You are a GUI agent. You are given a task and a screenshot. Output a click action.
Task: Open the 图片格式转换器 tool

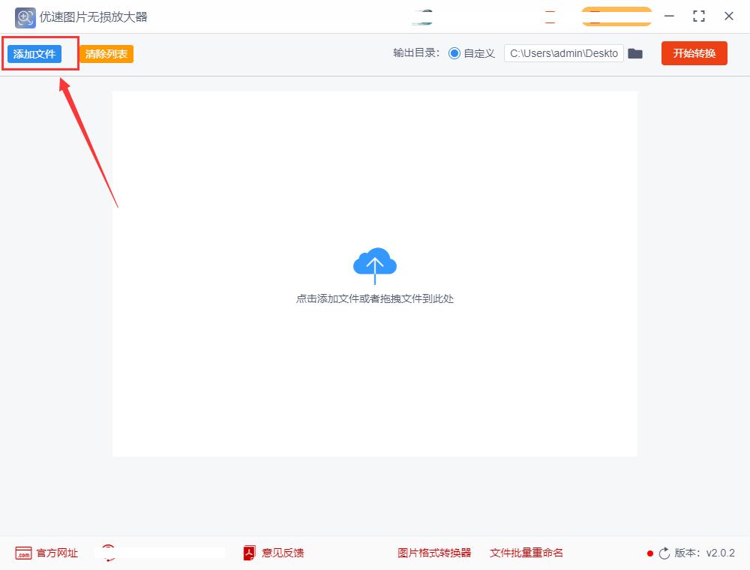click(434, 553)
